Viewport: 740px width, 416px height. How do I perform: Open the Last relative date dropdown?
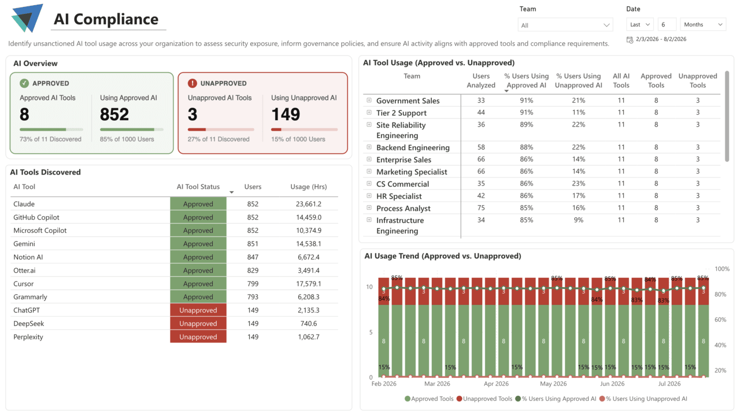(640, 25)
